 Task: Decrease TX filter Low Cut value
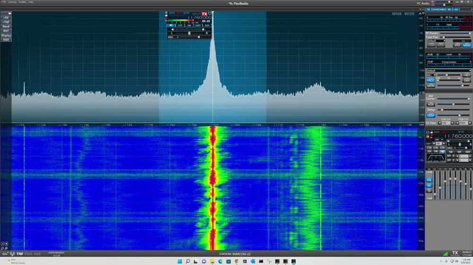[x=440, y=123]
